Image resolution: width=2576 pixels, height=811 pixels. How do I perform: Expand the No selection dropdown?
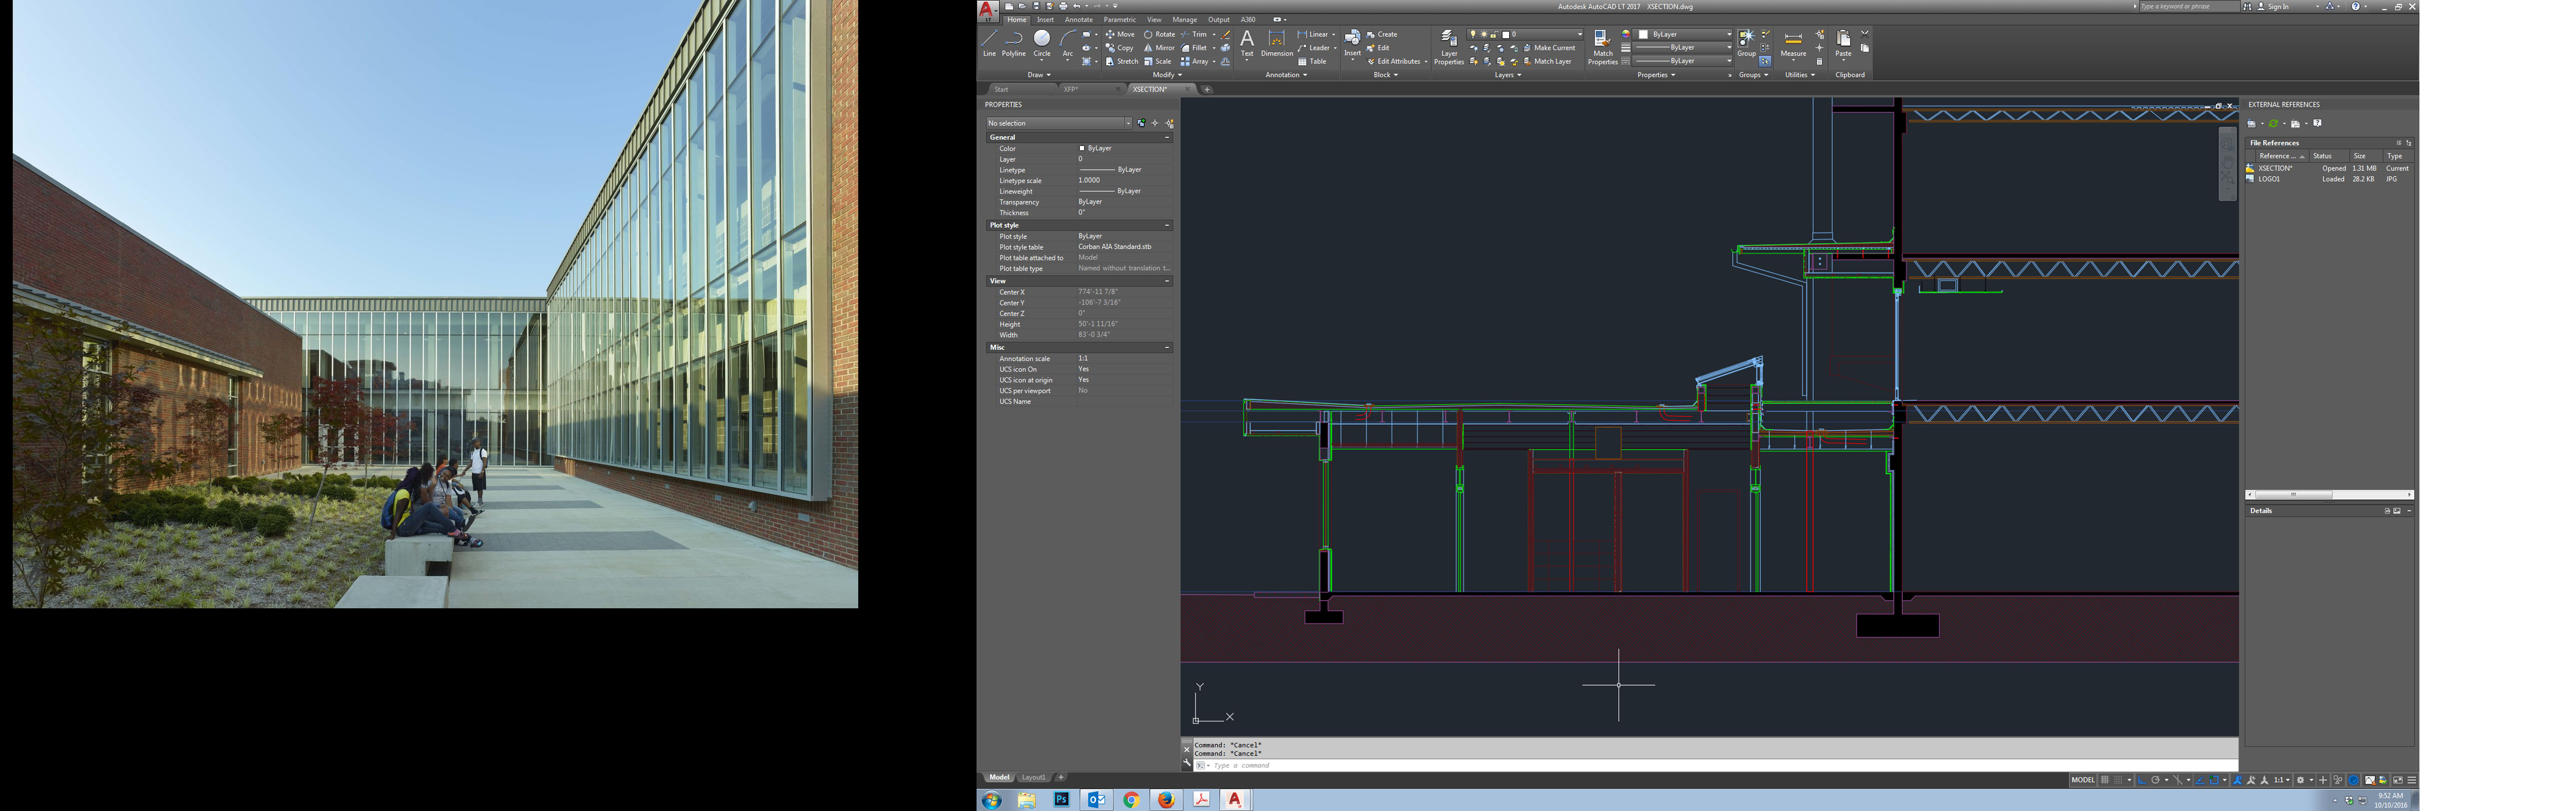pyautogui.click(x=1128, y=124)
